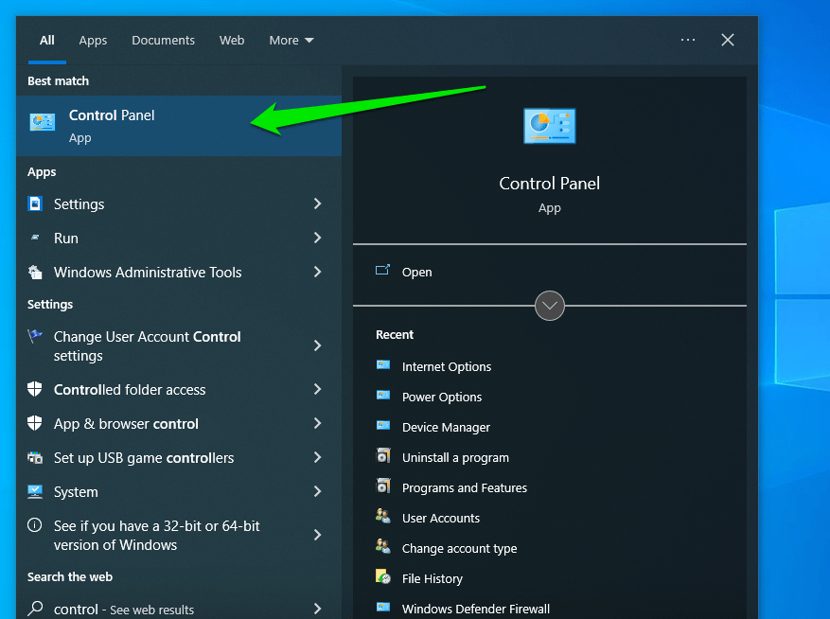Open the three-dot options menu
This screenshot has height=619, width=830.
688,40
